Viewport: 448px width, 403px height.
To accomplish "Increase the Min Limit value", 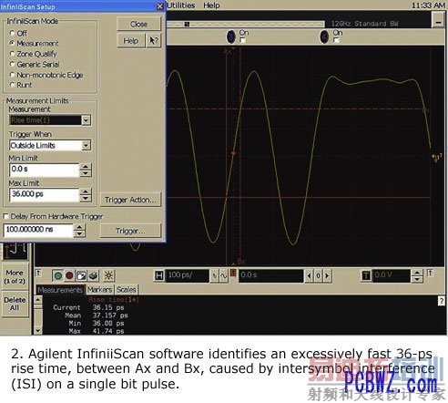I will [86, 167].
